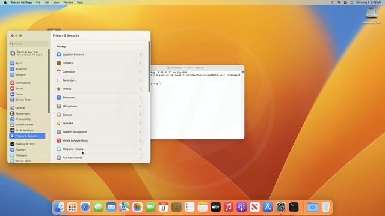Open Mail from the Dock
This screenshot has height=216, width=385.
tap(111, 207)
